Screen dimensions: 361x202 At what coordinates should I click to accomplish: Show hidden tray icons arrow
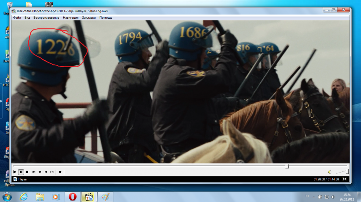pyautogui.click(x=314, y=197)
